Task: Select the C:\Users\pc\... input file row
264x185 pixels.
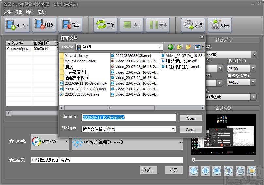Action: 32,49
